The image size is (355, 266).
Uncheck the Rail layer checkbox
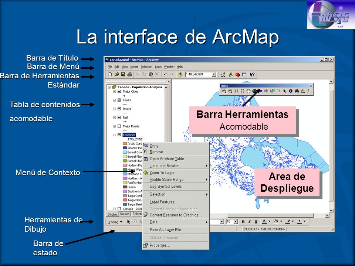tap(119, 117)
